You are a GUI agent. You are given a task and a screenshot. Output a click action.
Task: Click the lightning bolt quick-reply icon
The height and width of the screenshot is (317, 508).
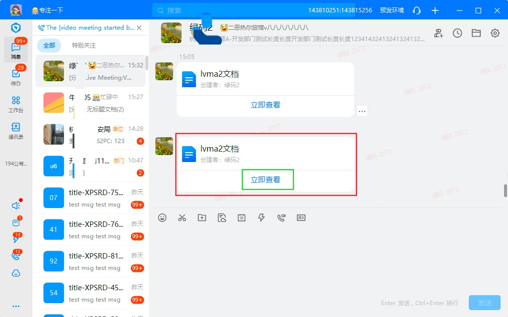pos(261,217)
